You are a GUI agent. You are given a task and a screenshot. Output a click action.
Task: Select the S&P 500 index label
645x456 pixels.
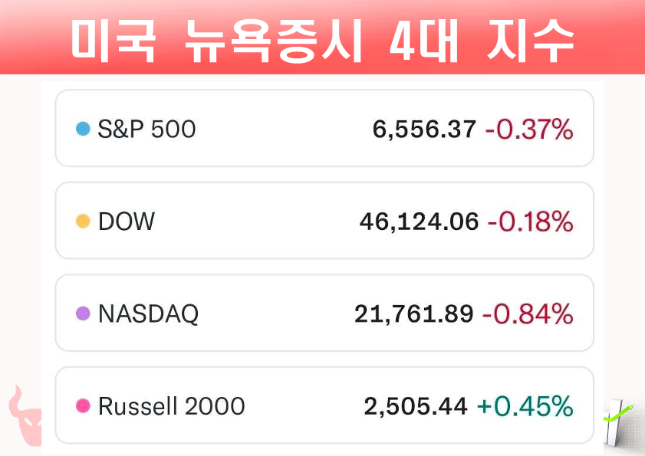pos(146,130)
